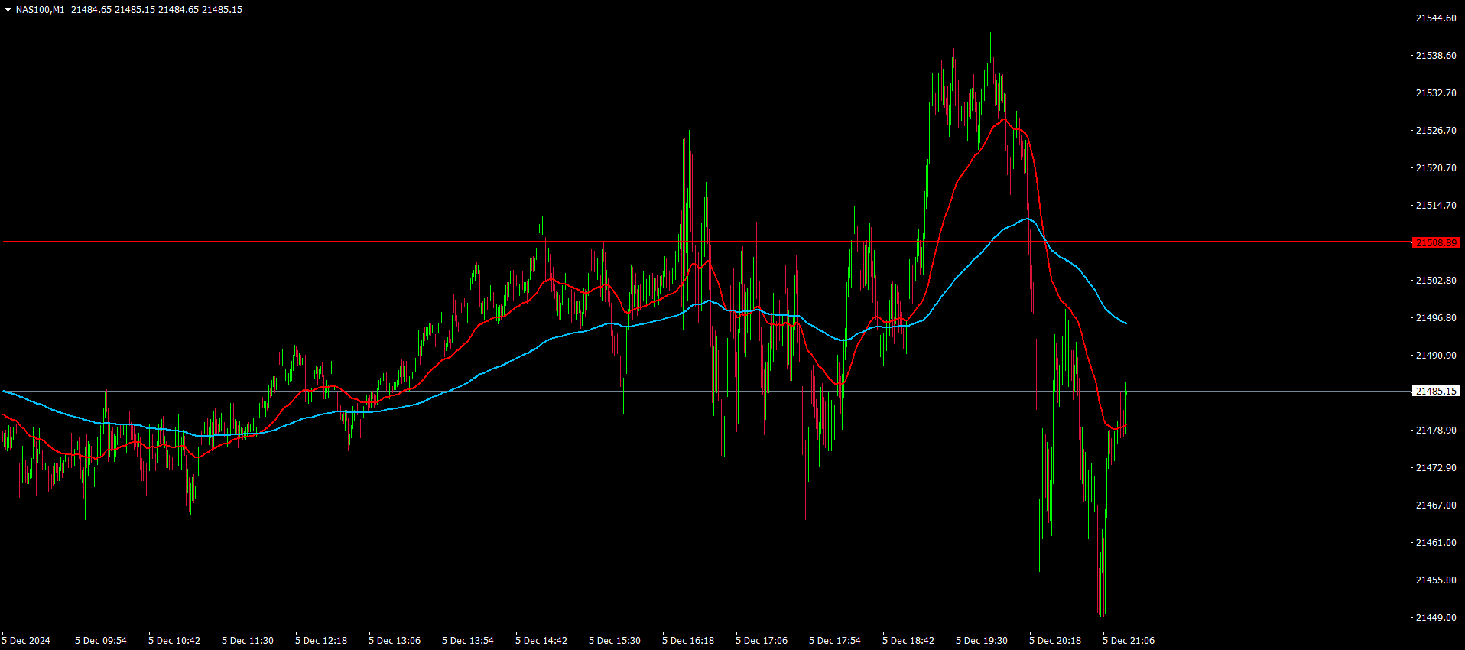Click the 21502.80 price scale label
This screenshot has height=650, width=1465.
(1436, 281)
